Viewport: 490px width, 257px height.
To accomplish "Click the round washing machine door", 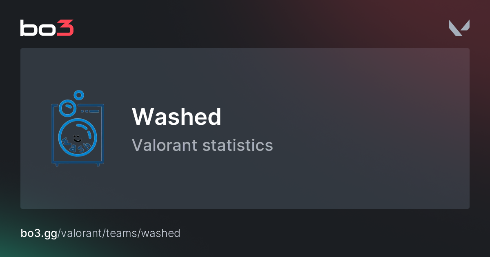I will (78, 139).
